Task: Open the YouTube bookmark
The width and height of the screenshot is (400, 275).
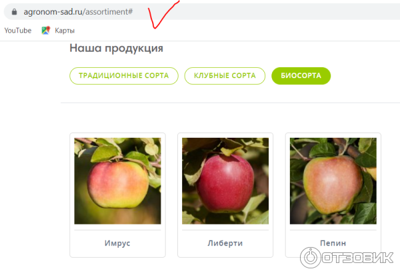Action: click(x=18, y=31)
